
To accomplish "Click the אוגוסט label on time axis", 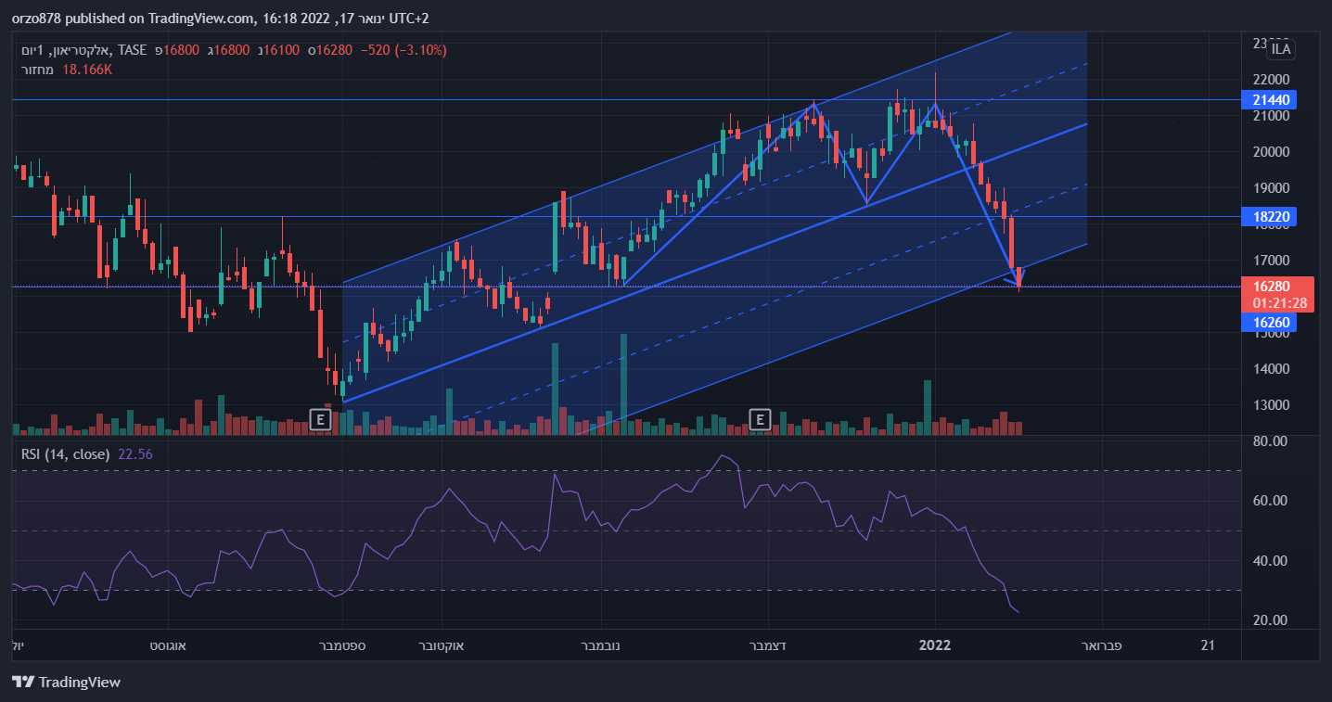I will tap(168, 645).
